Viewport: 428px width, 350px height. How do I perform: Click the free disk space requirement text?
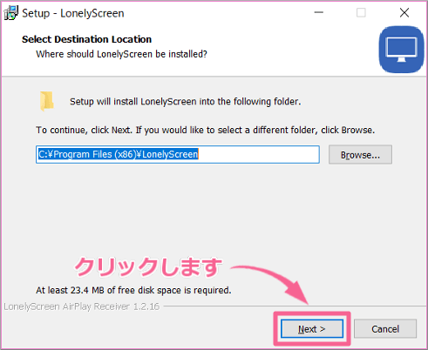[x=133, y=290]
